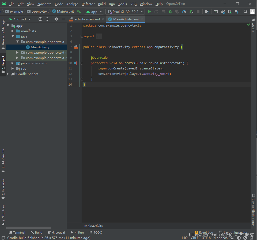Viewport: 257px width, 240px height.
Task: Profile the app with the profiler icon
Action: pos(185,12)
